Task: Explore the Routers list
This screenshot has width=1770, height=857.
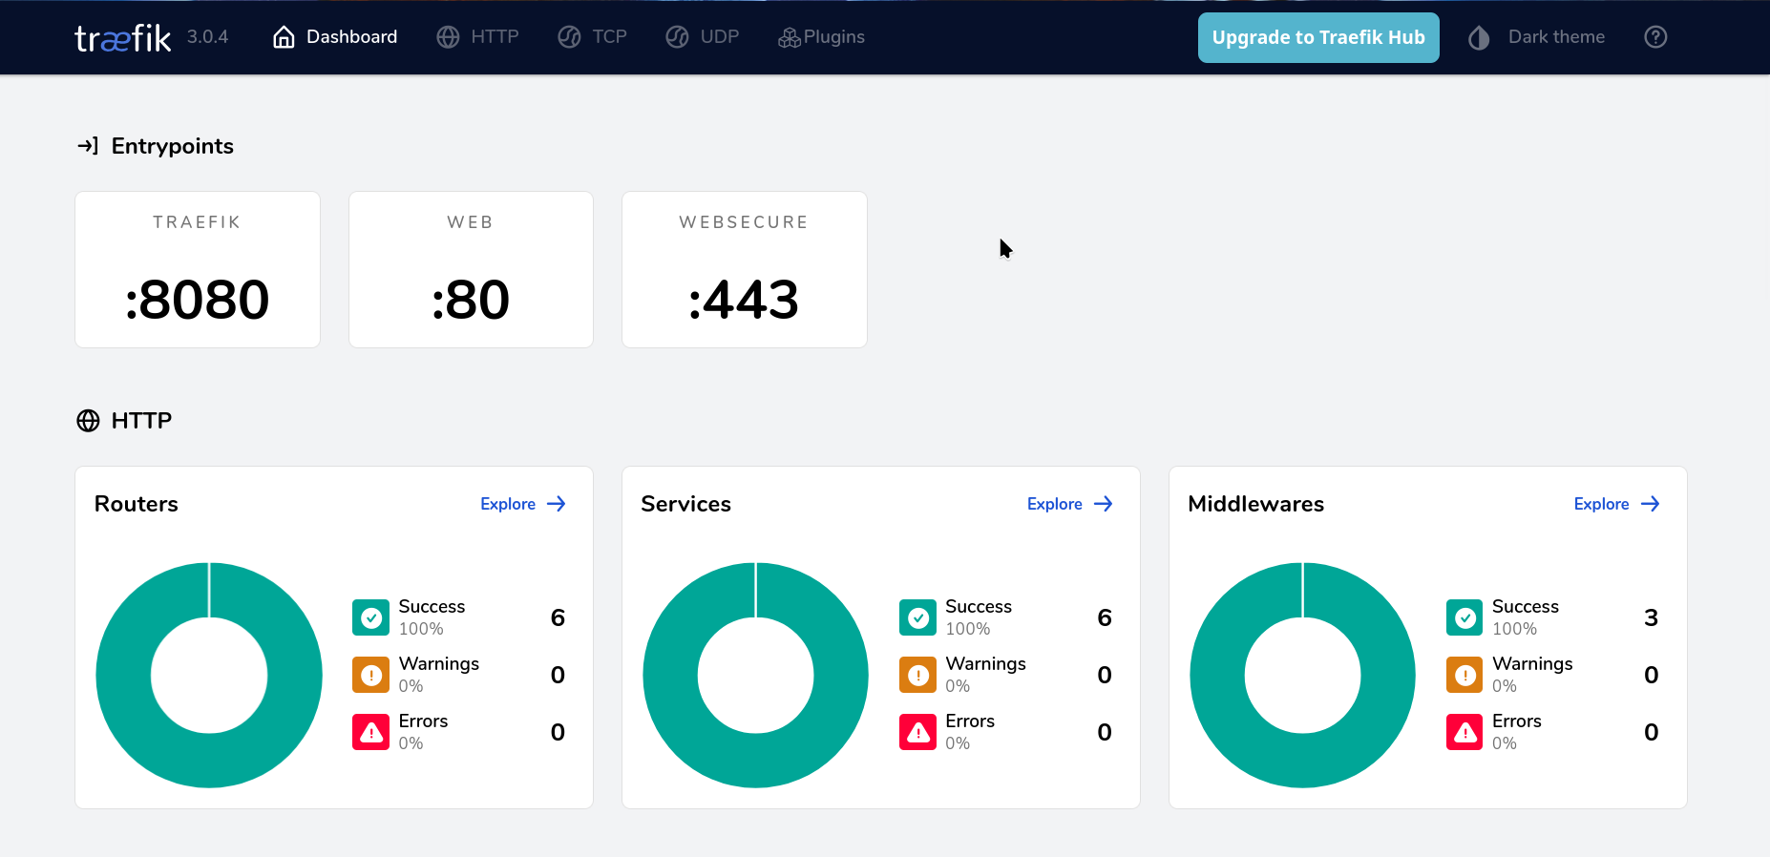Action: click(x=522, y=504)
